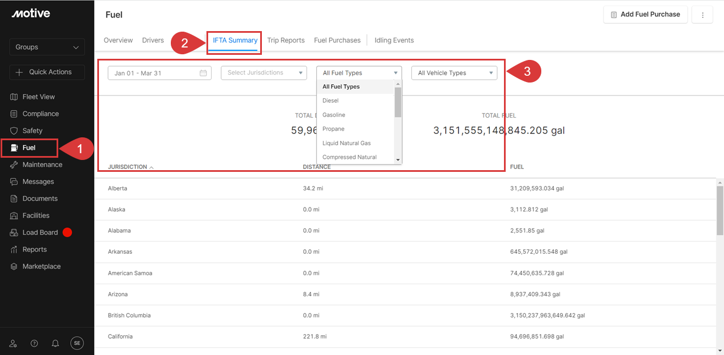The height and width of the screenshot is (355, 724).
Task: Open notifications bell icon
Action: pyautogui.click(x=55, y=343)
